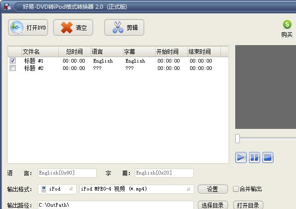Screen dimensions: 296x209
Task: Open the 语言 English[0x80] combo box
Action: (x=67, y=173)
